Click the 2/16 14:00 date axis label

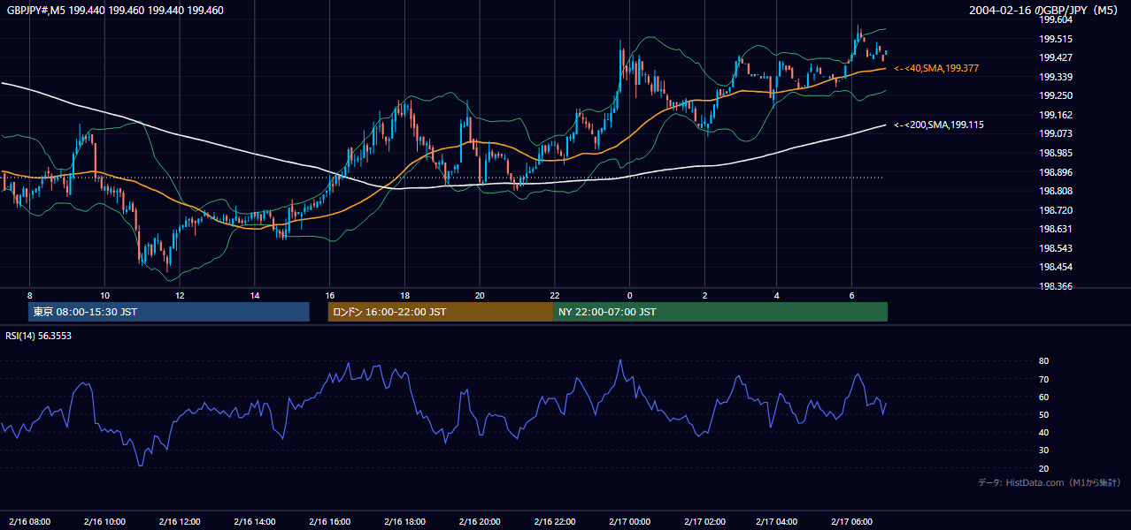(255, 521)
